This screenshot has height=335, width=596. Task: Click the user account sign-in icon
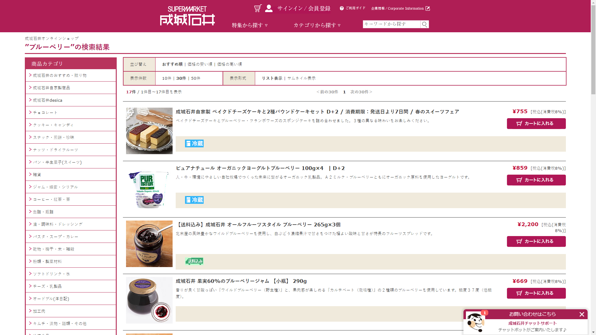269,8
